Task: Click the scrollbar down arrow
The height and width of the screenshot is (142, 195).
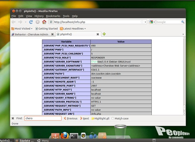Action: click(x=185, y=113)
